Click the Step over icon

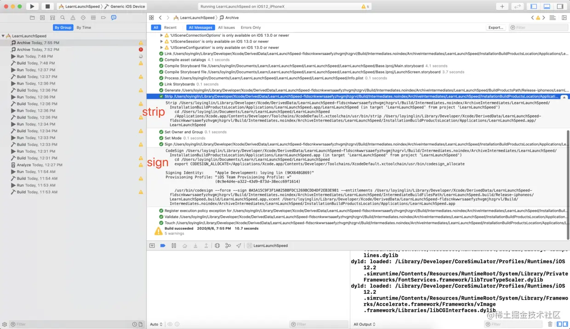click(x=185, y=246)
